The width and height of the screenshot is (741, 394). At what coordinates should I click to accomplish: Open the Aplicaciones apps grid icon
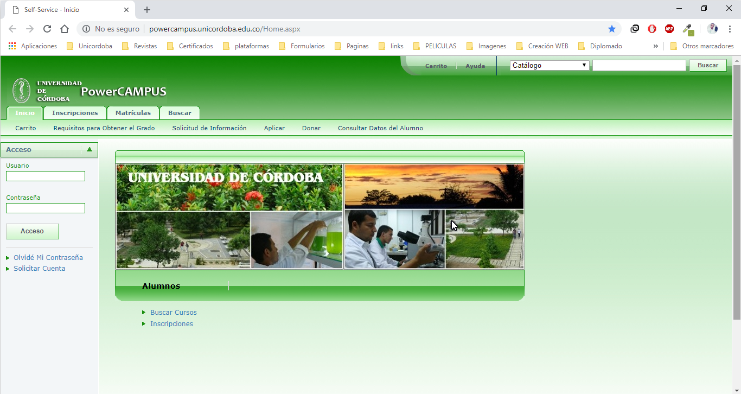click(12, 46)
